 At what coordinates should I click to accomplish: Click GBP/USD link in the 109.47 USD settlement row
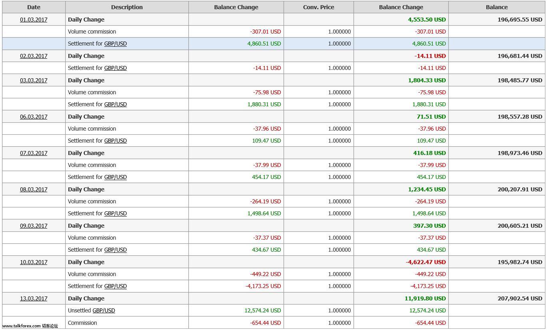[116, 141]
